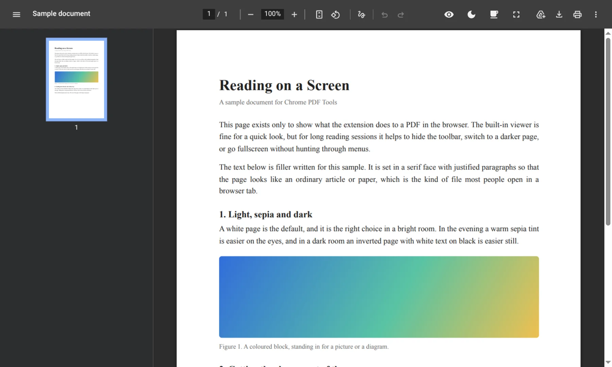Click the vertical scrollbar thumb

[608, 132]
